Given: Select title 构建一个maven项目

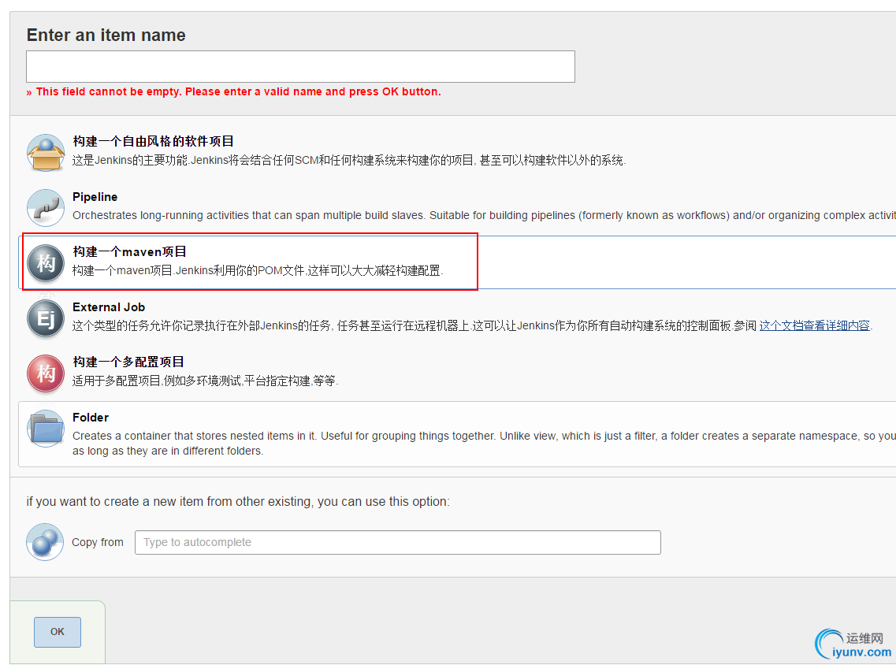Looking at the screenshot, I should click(130, 251).
